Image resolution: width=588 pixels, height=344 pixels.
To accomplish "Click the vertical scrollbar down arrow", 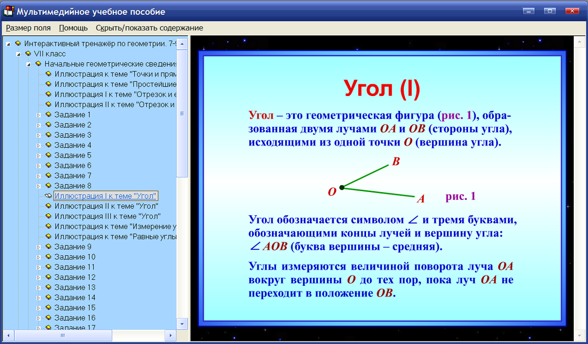I will pyautogui.click(x=181, y=324).
